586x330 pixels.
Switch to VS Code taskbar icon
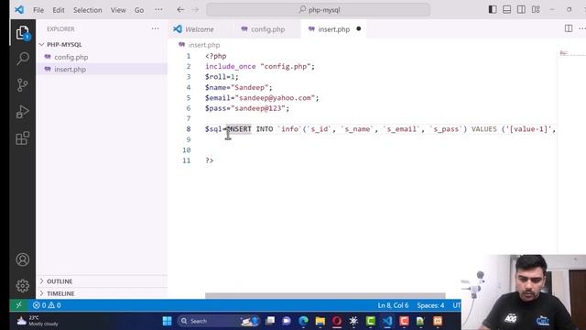click(x=387, y=321)
